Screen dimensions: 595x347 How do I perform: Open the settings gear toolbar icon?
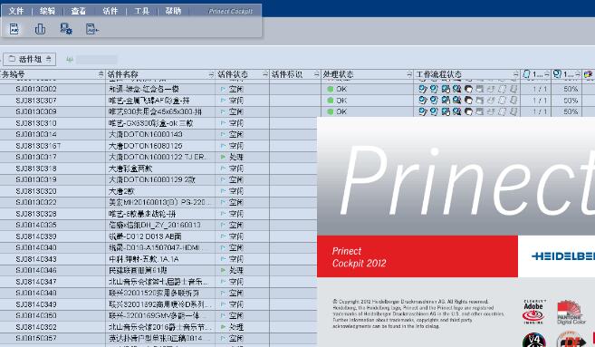(66, 29)
